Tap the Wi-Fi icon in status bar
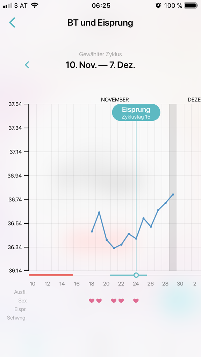Screen dimensions: 201x357 [35, 6]
